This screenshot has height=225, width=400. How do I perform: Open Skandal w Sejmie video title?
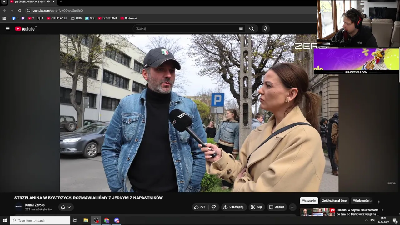pos(357,212)
